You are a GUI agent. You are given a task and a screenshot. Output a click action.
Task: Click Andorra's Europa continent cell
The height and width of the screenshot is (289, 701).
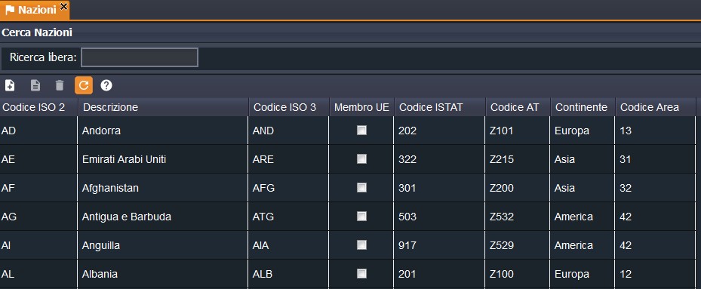tap(583, 131)
